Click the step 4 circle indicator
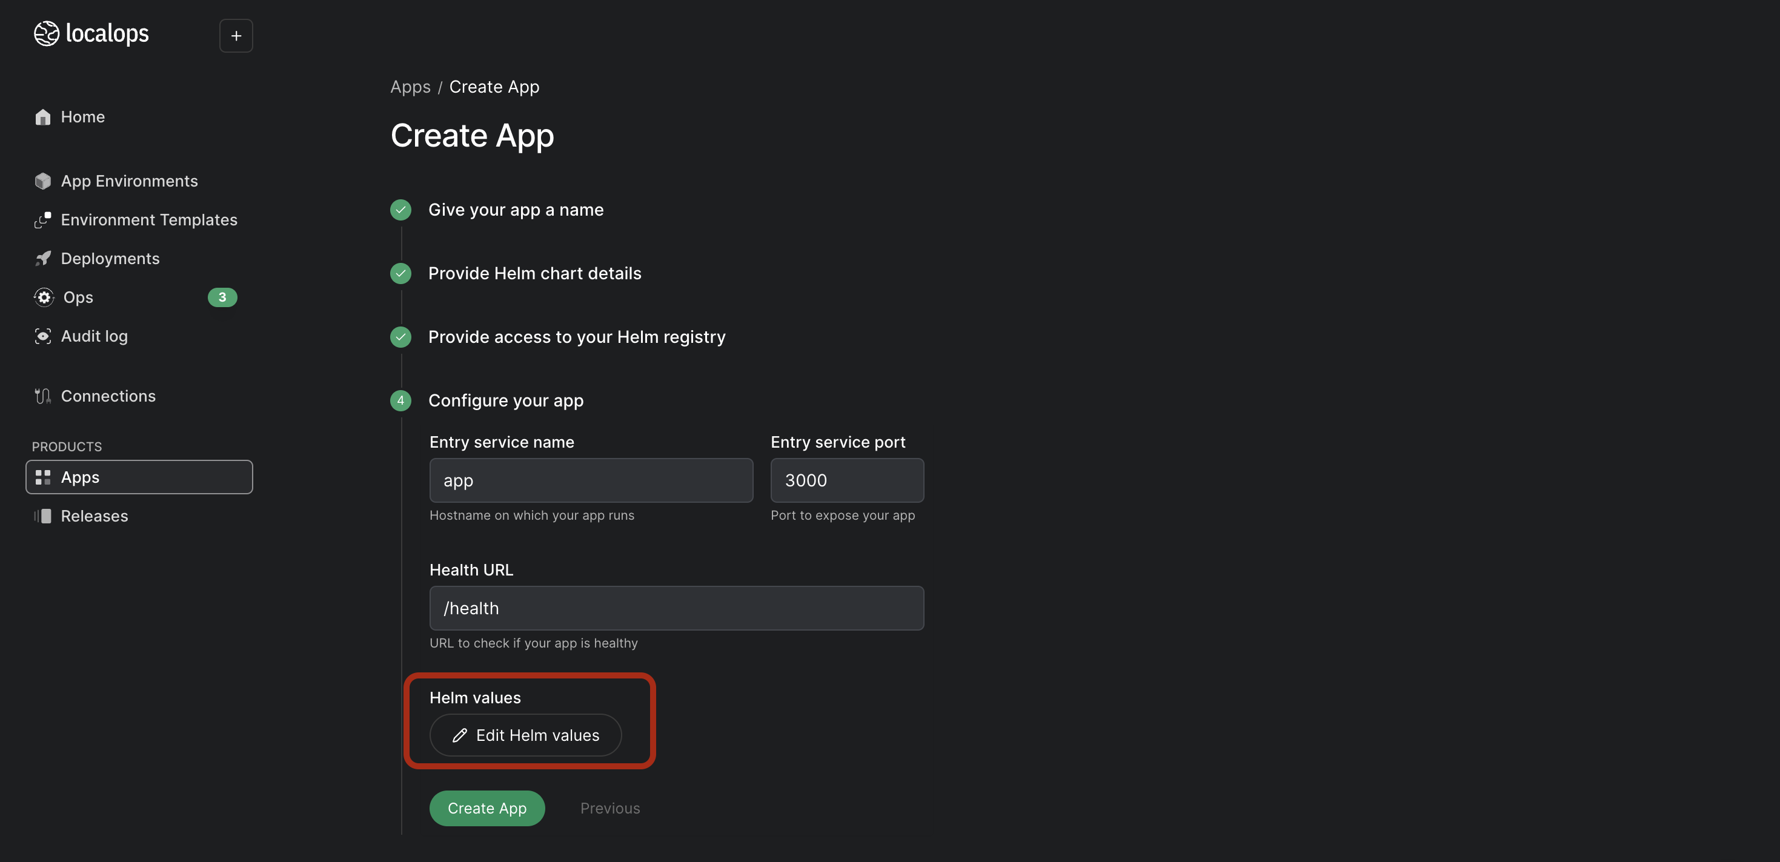The image size is (1780, 862). click(x=401, y=400)
